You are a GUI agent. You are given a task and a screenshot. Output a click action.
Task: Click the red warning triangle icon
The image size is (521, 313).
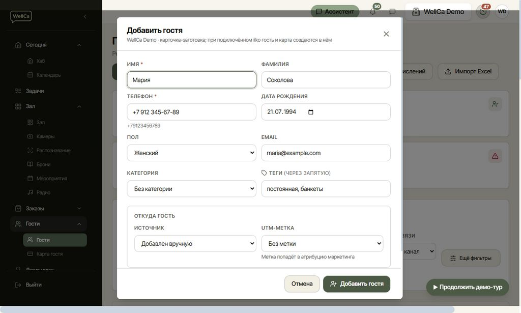495,156
